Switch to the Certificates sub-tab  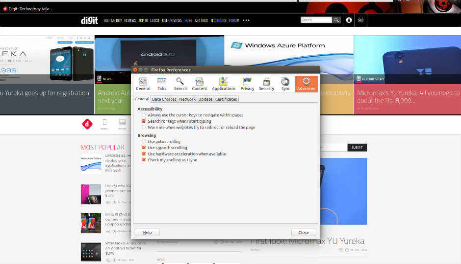click(226, 99)
